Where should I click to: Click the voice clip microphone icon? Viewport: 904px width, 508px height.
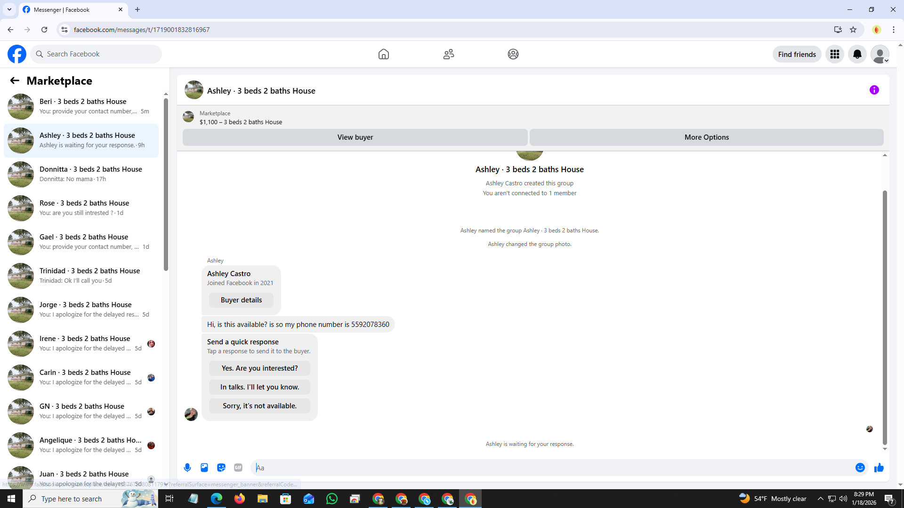coord(187,468)
